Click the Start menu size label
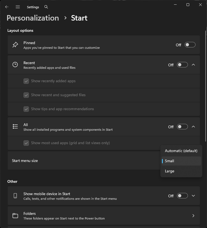 coord(25,161)
